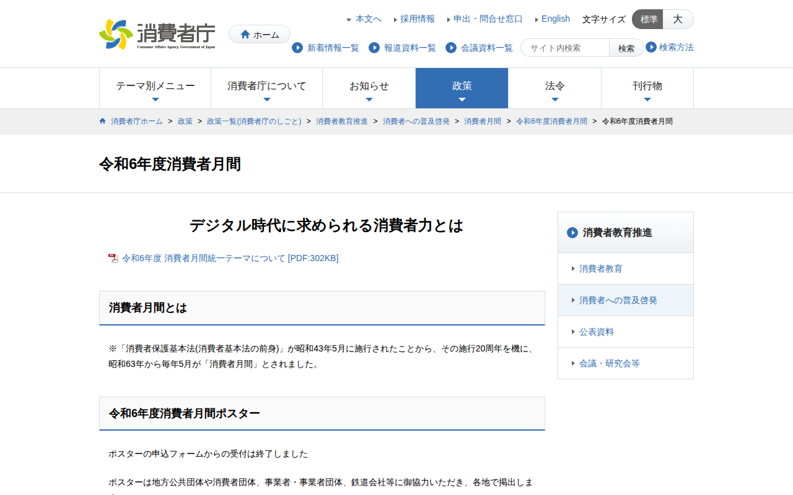Select 標準 text size
The width and height of the screenshot is (793, 495).
click(x=647, y=19)
